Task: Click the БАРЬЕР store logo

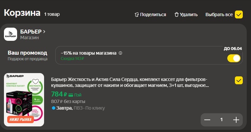Action: [11, 35]
